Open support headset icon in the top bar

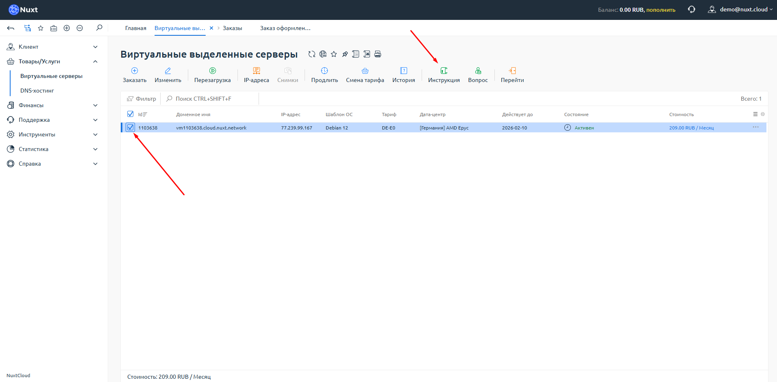click(x=691, y=9)
